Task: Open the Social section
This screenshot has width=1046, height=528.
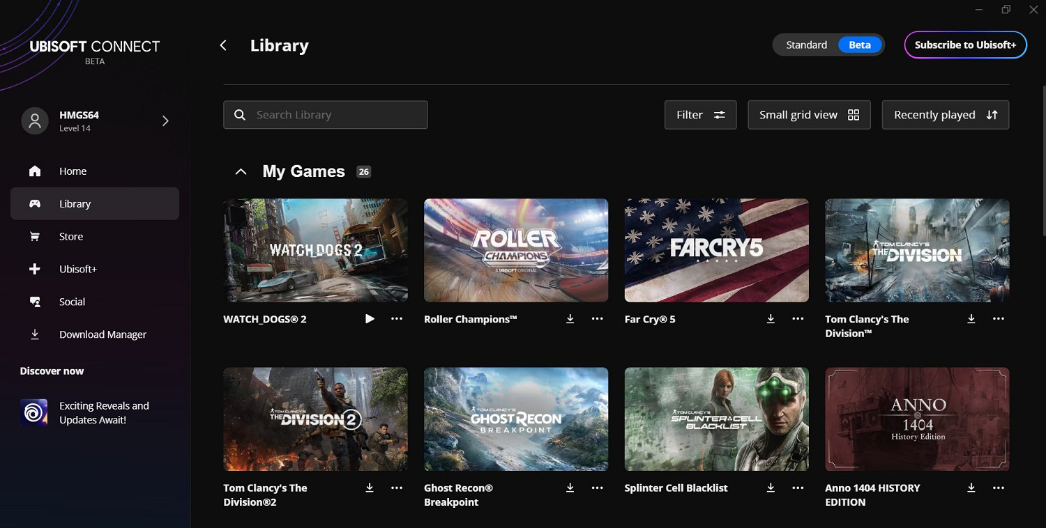Action: (72, 302)
